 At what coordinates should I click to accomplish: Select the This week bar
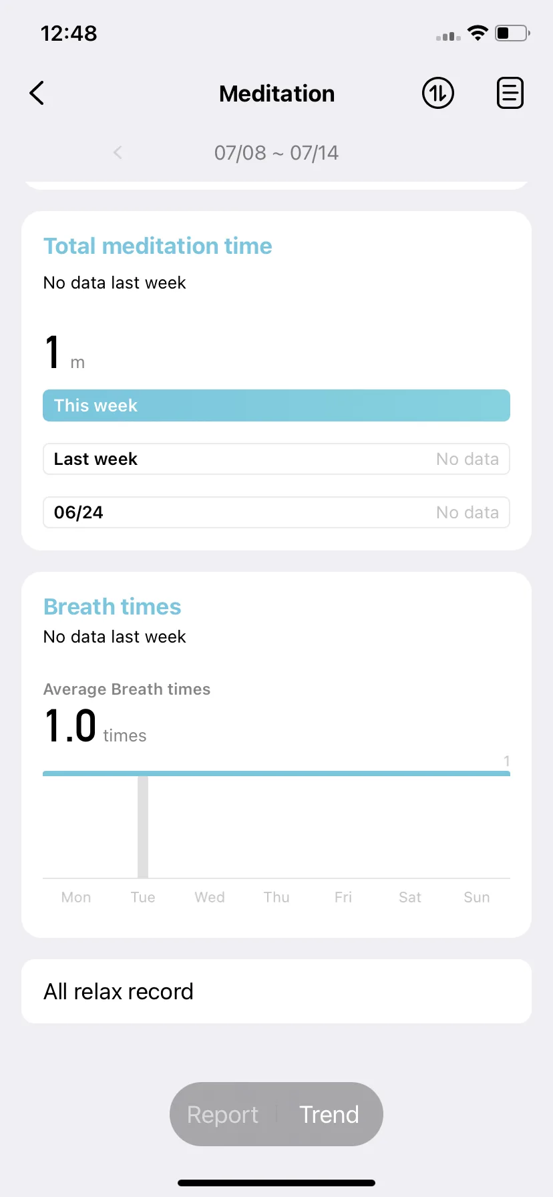click(276, 405)
